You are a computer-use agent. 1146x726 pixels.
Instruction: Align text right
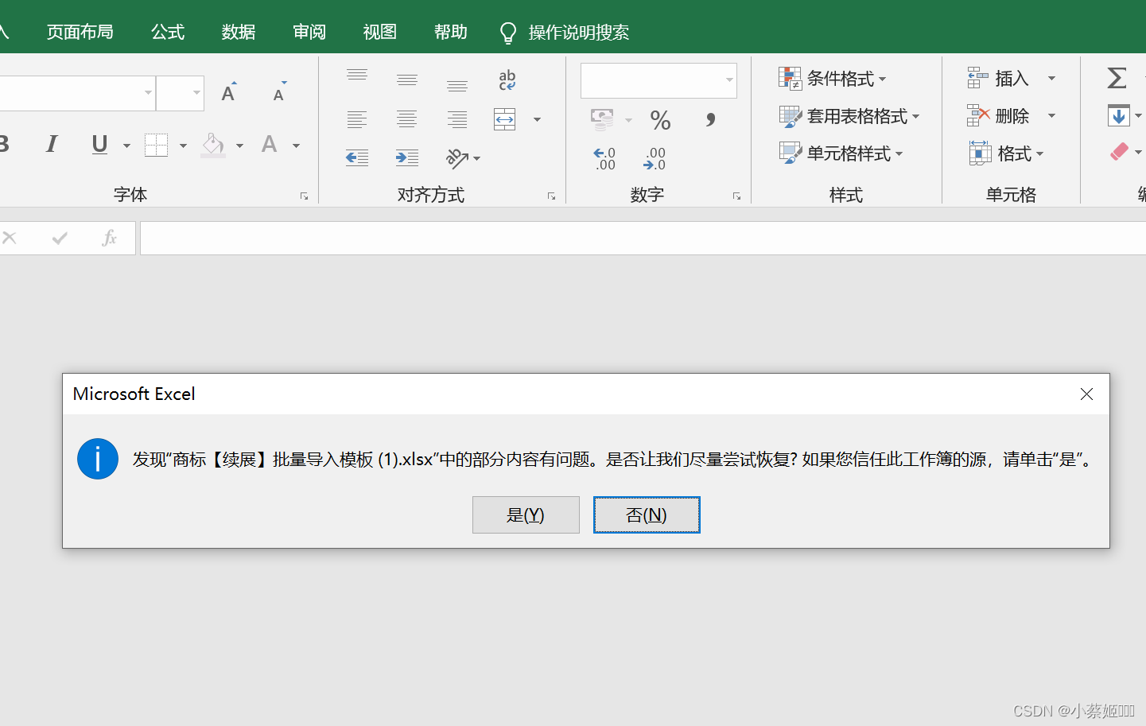click(x=457, y=119)
